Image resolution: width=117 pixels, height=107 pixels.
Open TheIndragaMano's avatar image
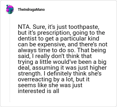coord(10,9)
